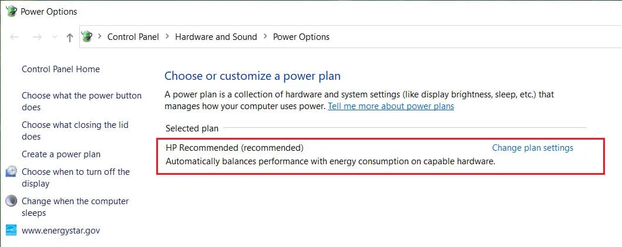Navigate to Control Panel breadcrumb
Image resolution: width=622 pixels, height=247 pixels.
tap(133, 37)
